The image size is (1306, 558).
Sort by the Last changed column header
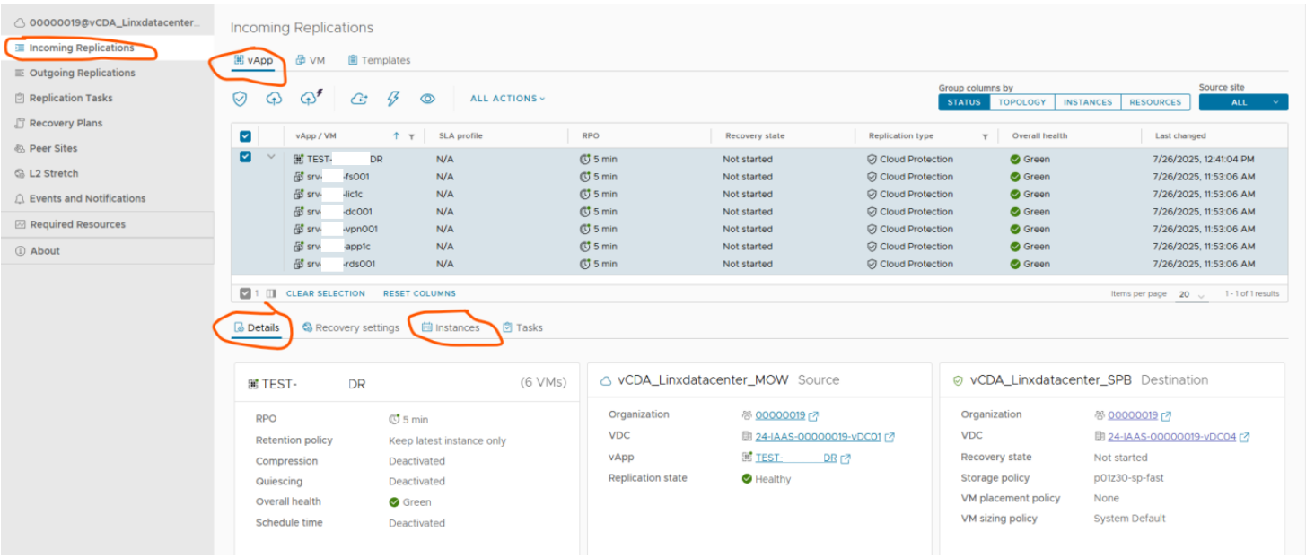[1180, 136]
